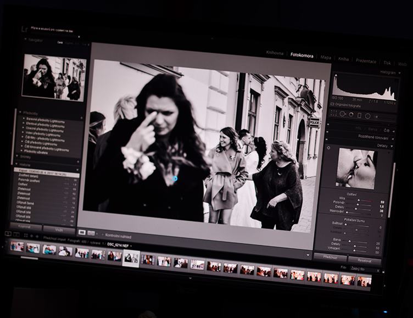Open the Prezentace module
Image resolution: width=413 pixels, height=318 pixels.
pyautogui.click(x=366, y=61)
